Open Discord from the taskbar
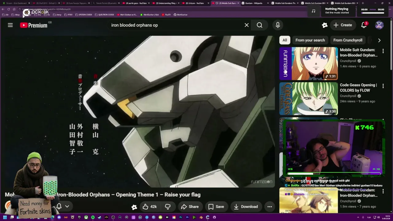 coord(59,217)
